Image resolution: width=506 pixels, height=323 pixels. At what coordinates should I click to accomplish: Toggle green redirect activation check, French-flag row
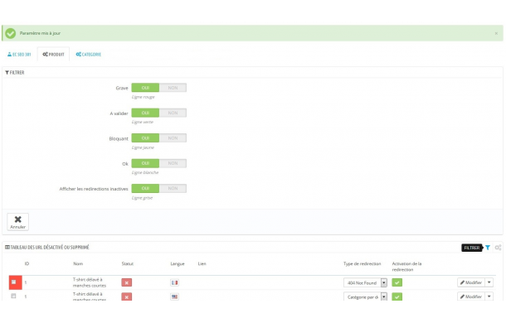click(x=397, y=282)
